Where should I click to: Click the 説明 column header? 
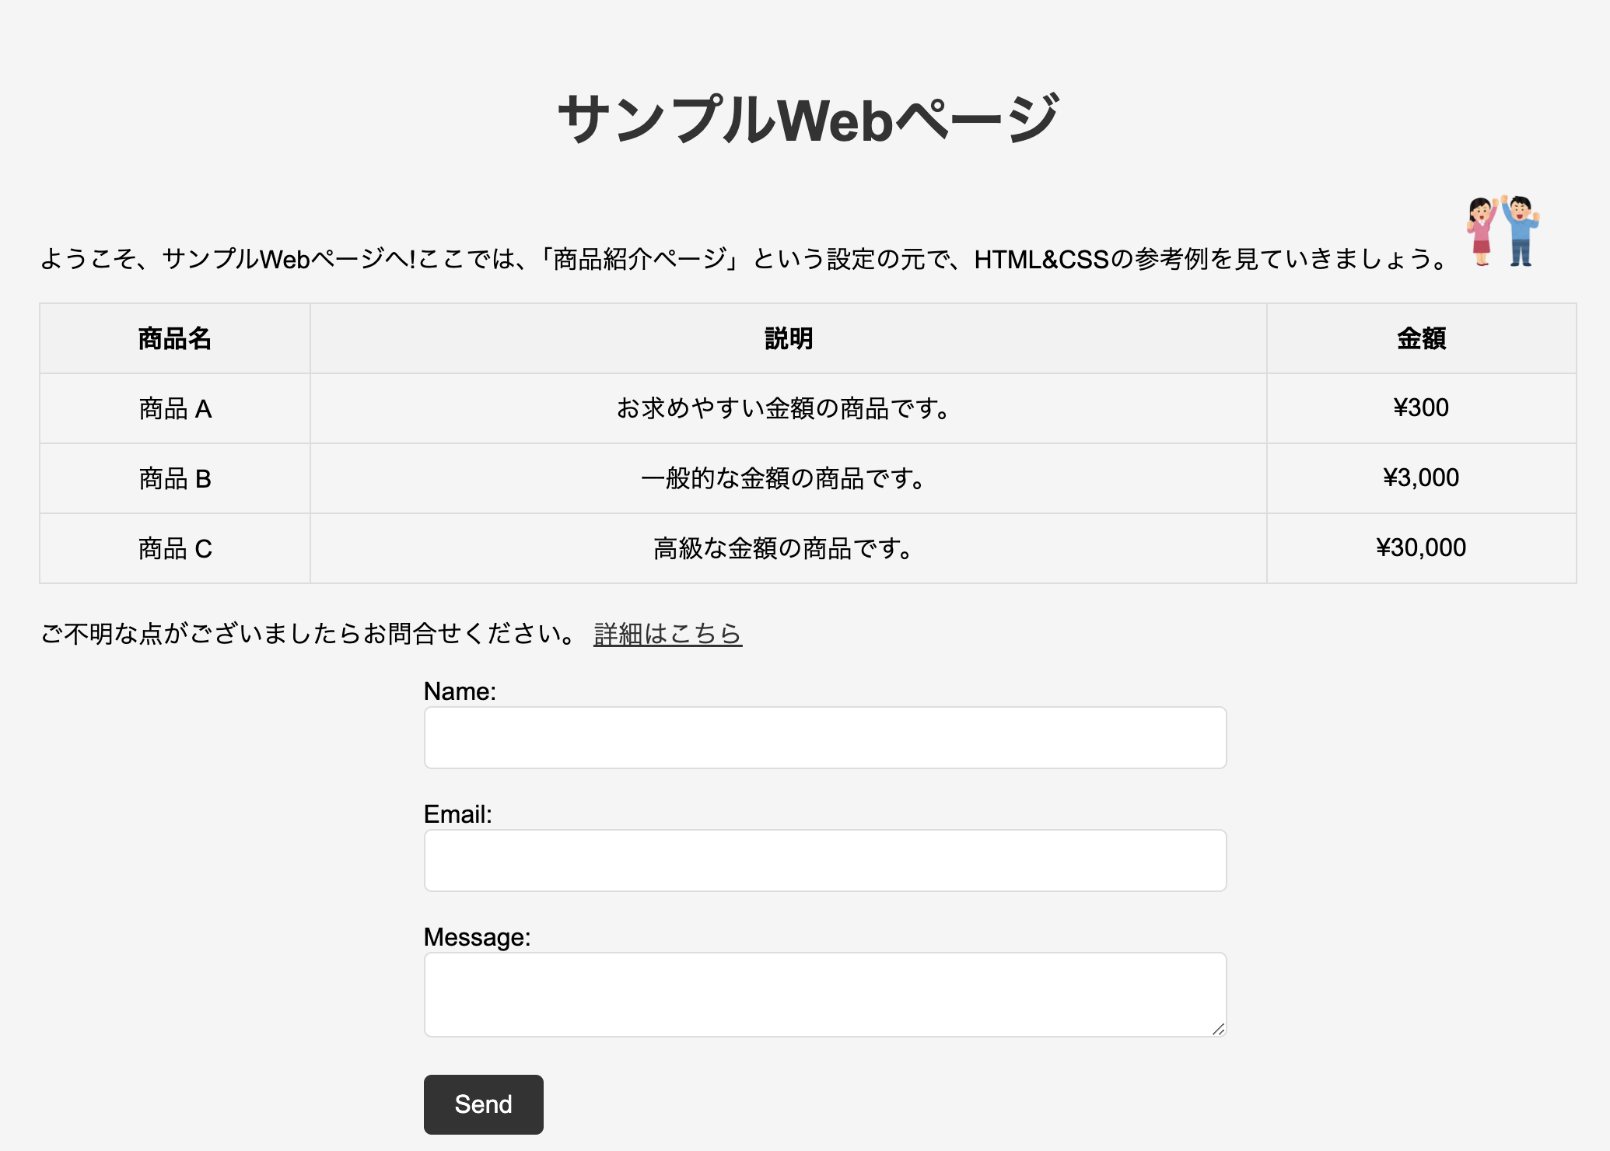[x=788, y=339]
